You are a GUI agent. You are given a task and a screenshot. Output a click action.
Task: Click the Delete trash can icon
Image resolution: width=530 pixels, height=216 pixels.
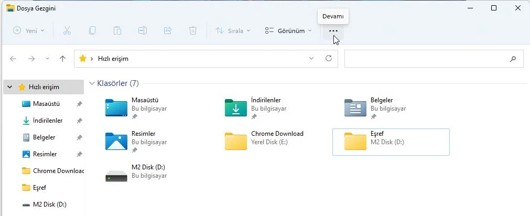coord(193,30)
